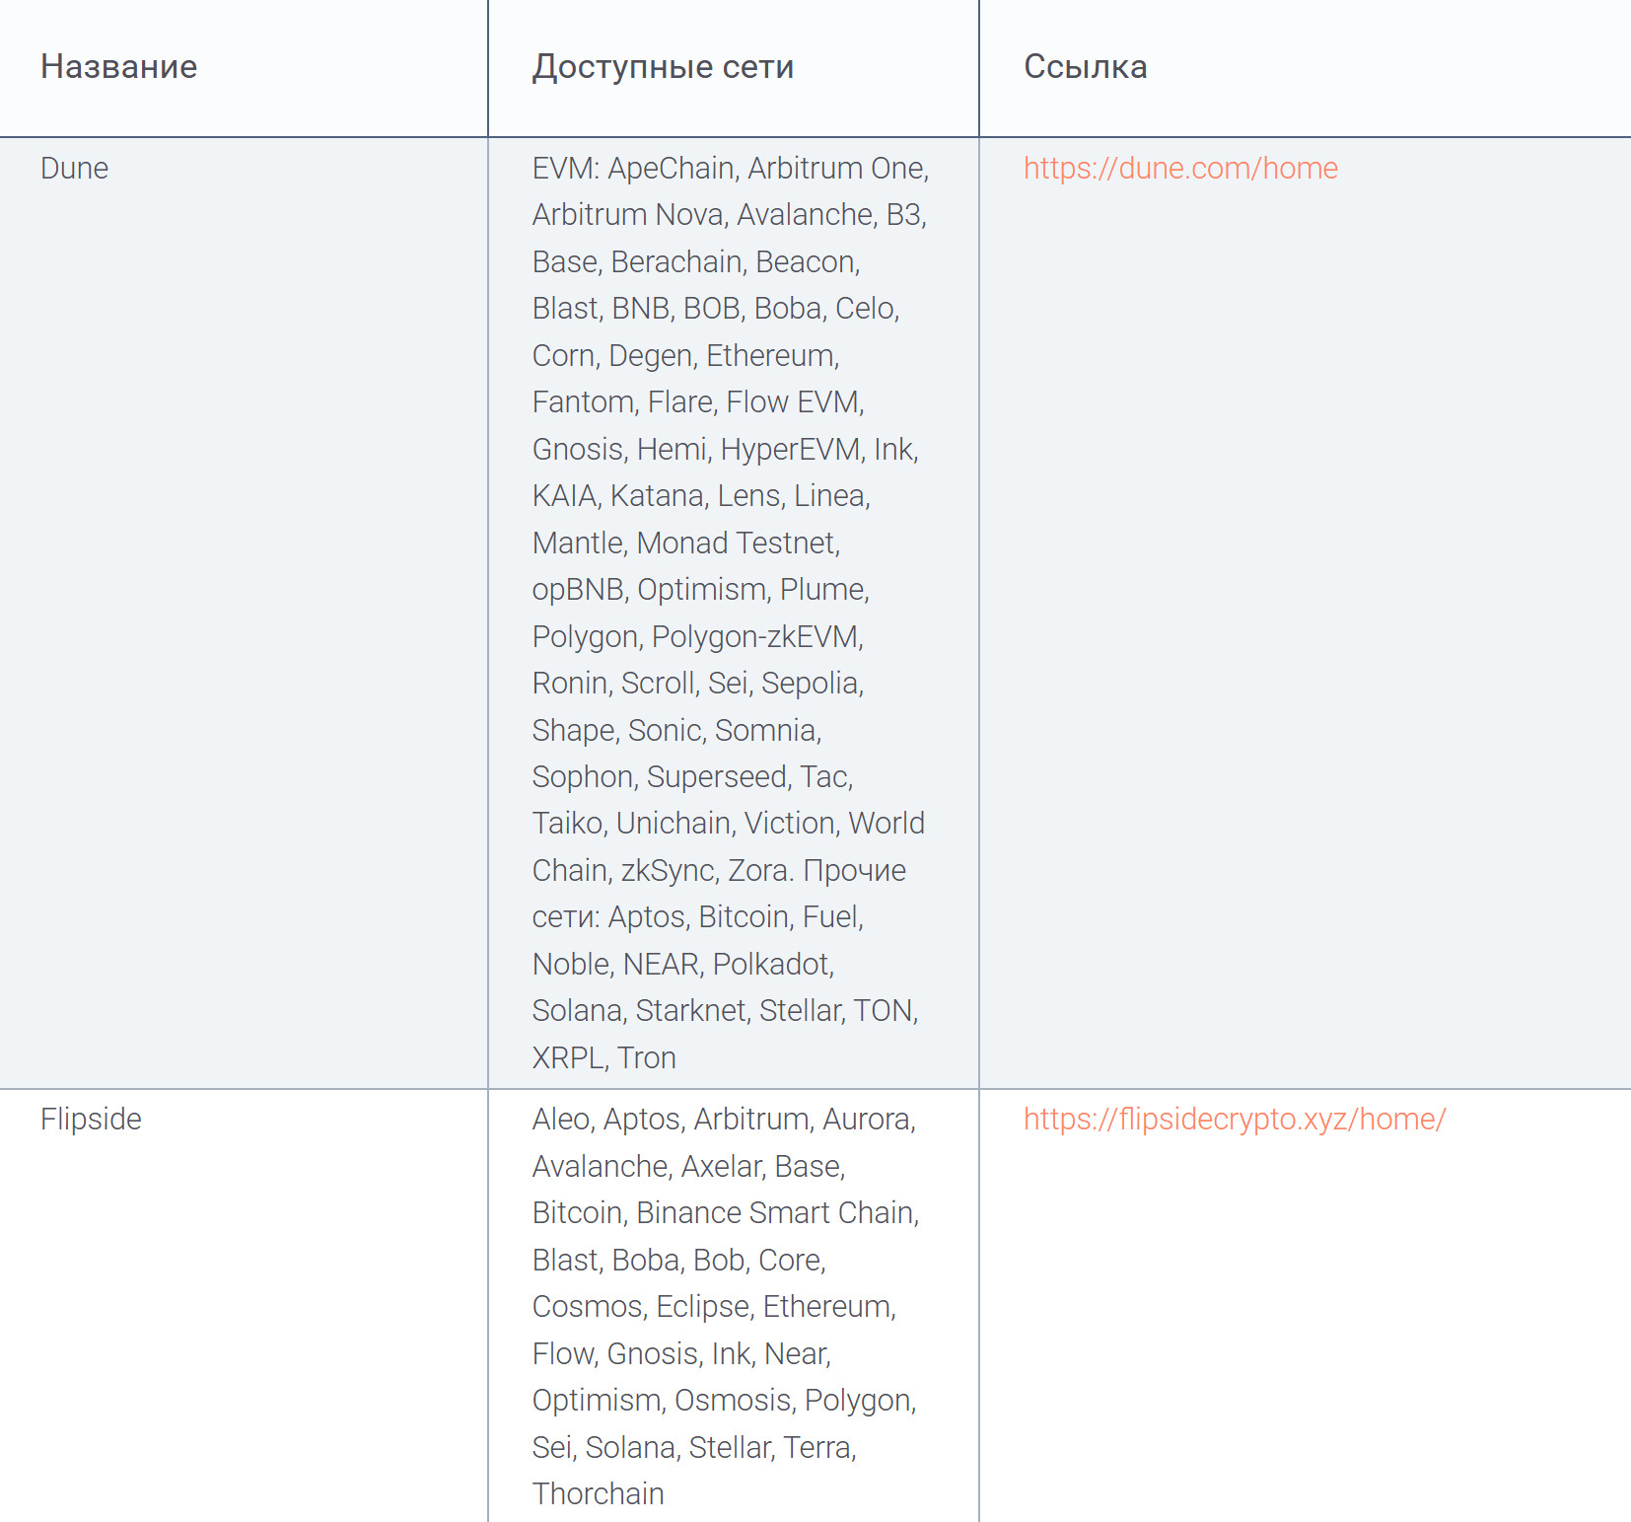
Task: Select the "Flipside" name cell
Action: [91, 1120]
